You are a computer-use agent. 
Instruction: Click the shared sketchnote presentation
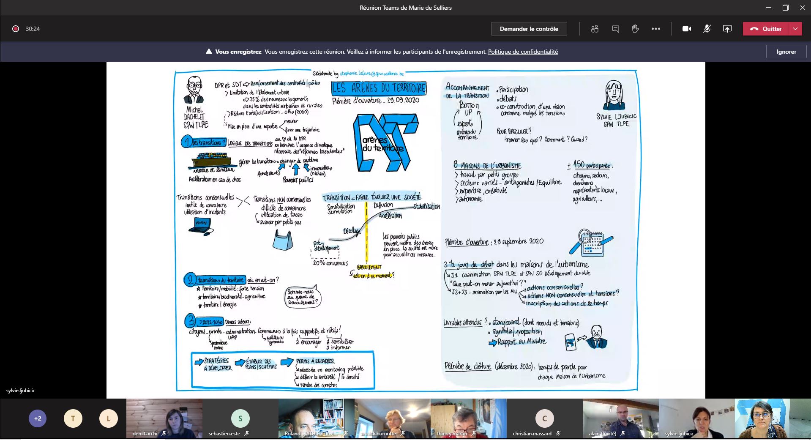pyautogui.click(x=406, y=230)
